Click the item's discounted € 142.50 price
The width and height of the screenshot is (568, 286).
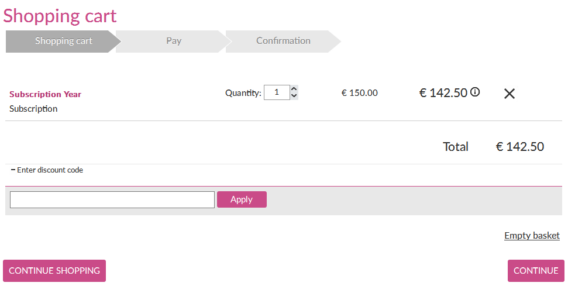pyautogui.click(x=443, y=93)
